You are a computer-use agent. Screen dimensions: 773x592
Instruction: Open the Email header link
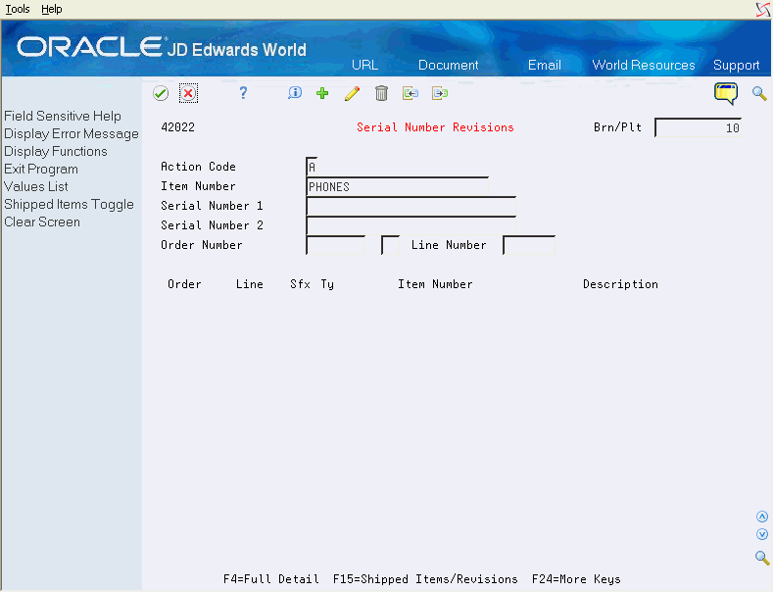pos(545,65)
